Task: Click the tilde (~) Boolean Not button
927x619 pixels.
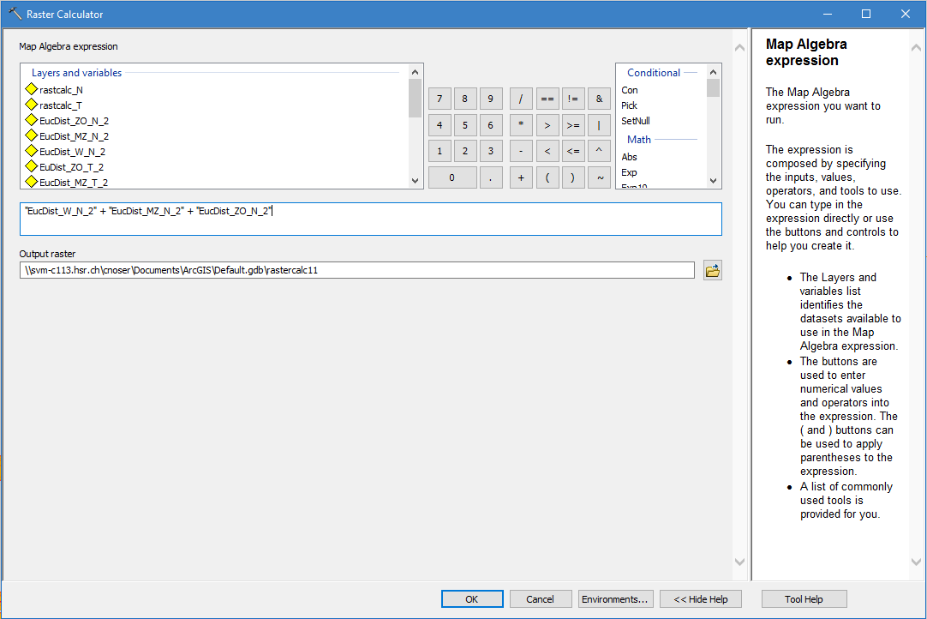Action: (599, 177)
